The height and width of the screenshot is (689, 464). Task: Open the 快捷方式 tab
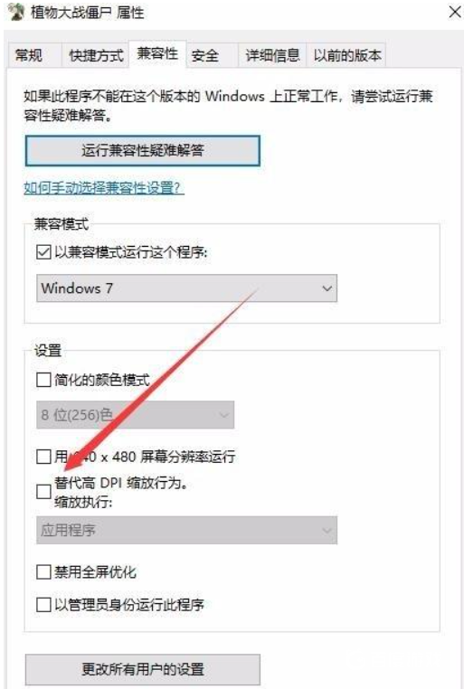pyautogui.click(x=96, y=55)
